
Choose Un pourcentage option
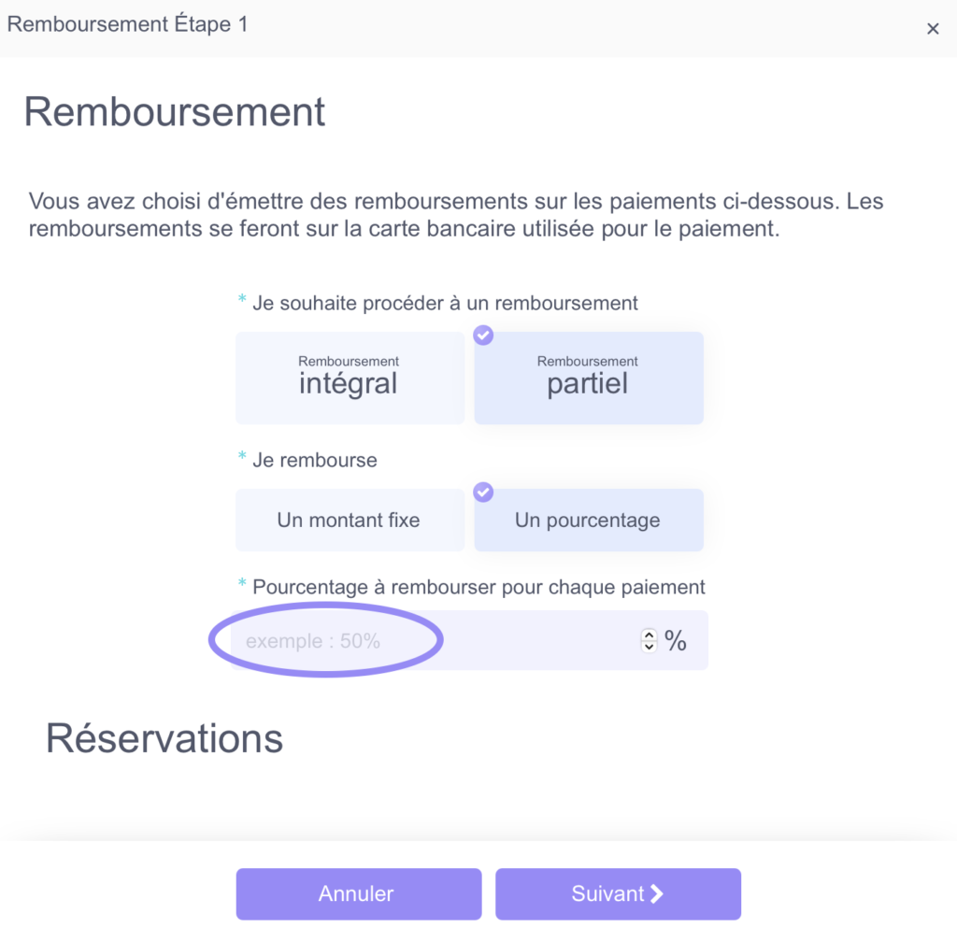point(589,520)
